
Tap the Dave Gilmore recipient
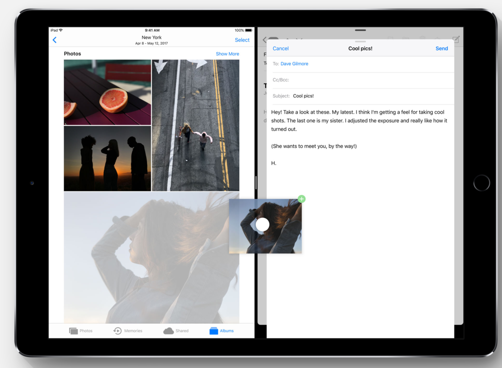click(x=294, y=64)
